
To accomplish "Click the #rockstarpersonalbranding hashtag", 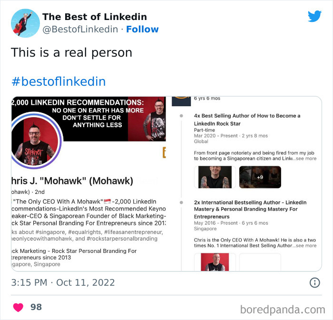I will click(x=122, y=239).
